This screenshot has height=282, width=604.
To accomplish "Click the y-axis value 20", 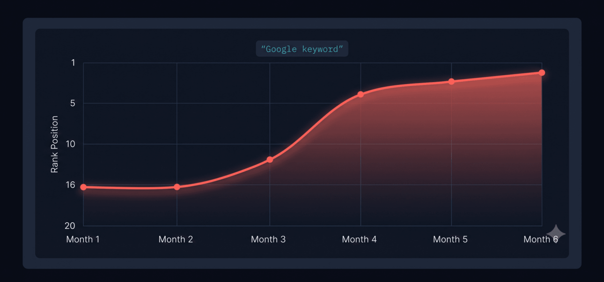I will (x=70, y=226).
